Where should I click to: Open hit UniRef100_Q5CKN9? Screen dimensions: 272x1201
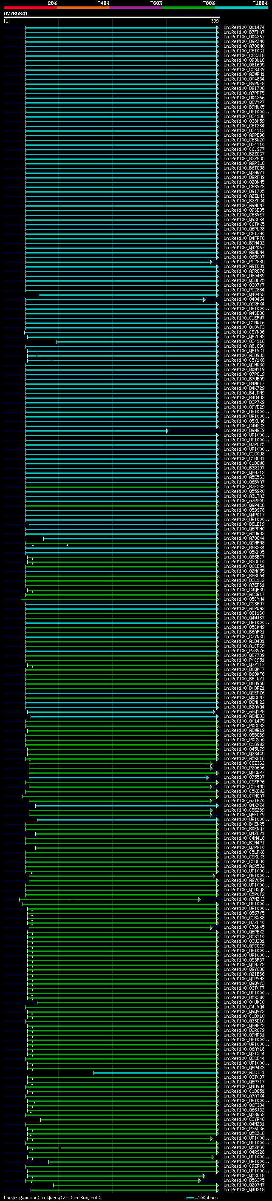[x=244, y=628]
